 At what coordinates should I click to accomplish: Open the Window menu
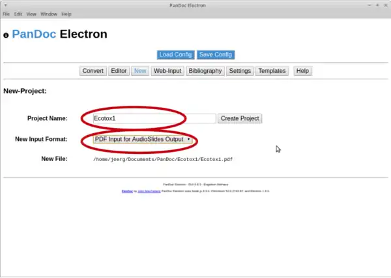click(x=49, y=14)
